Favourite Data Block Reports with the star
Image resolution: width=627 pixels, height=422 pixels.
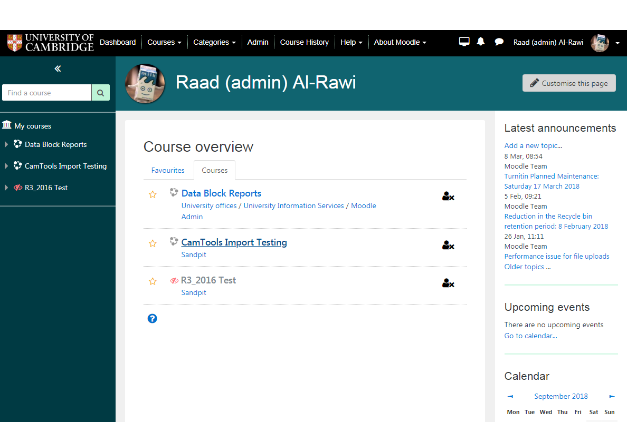pyautogui.click(x=153, y=194)
